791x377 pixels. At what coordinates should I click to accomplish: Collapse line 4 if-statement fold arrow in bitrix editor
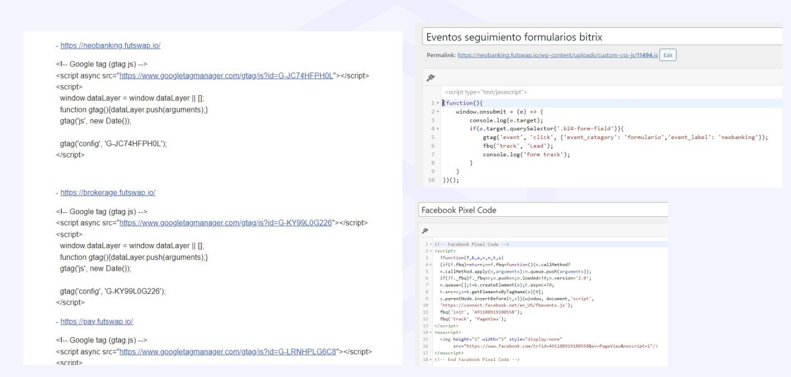438,128
